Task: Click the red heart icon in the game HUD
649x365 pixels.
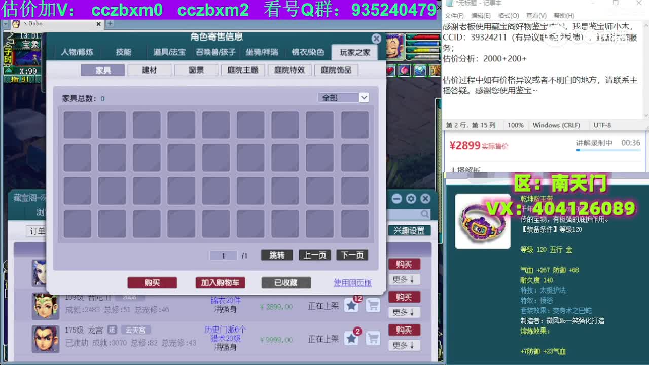Action: [390, 70]
